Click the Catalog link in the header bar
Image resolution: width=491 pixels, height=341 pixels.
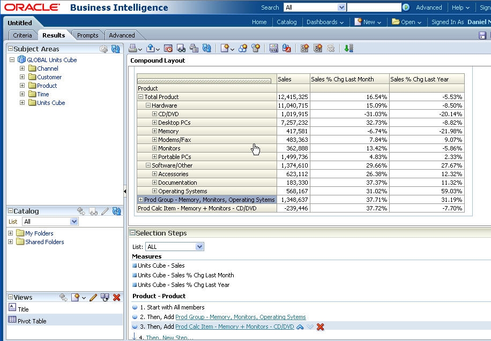click(x=287, y=22)
